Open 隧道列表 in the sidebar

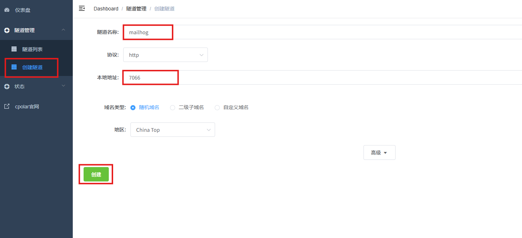coord(32,49)
